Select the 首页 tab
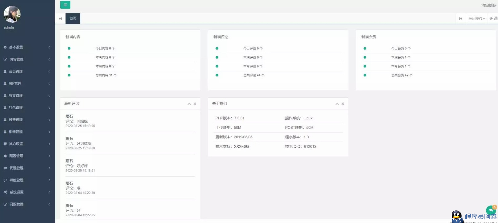Screen dimensions: 498x223 pyautogui.click(x=73, y=18)
